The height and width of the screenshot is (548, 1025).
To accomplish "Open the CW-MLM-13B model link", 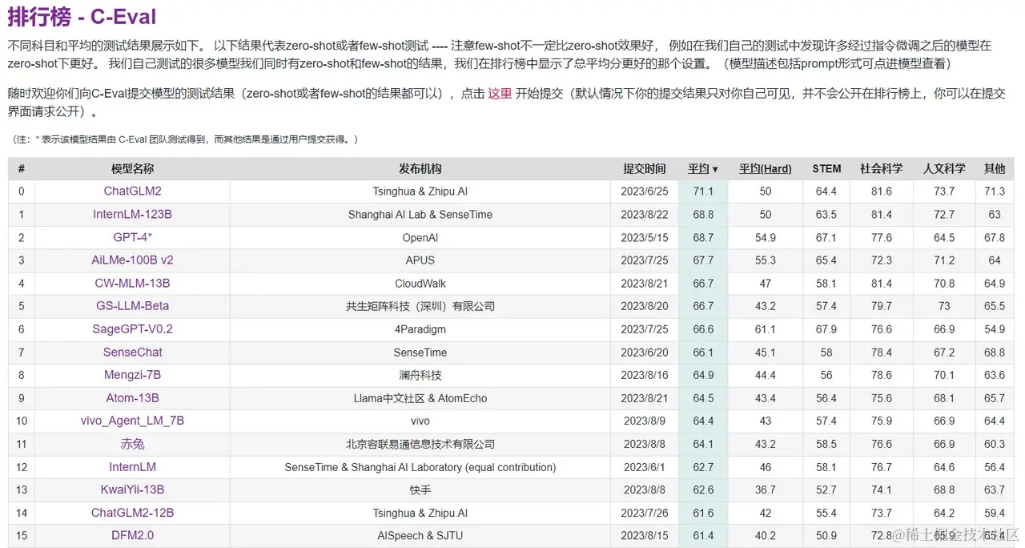I will (x=132, y=284).
